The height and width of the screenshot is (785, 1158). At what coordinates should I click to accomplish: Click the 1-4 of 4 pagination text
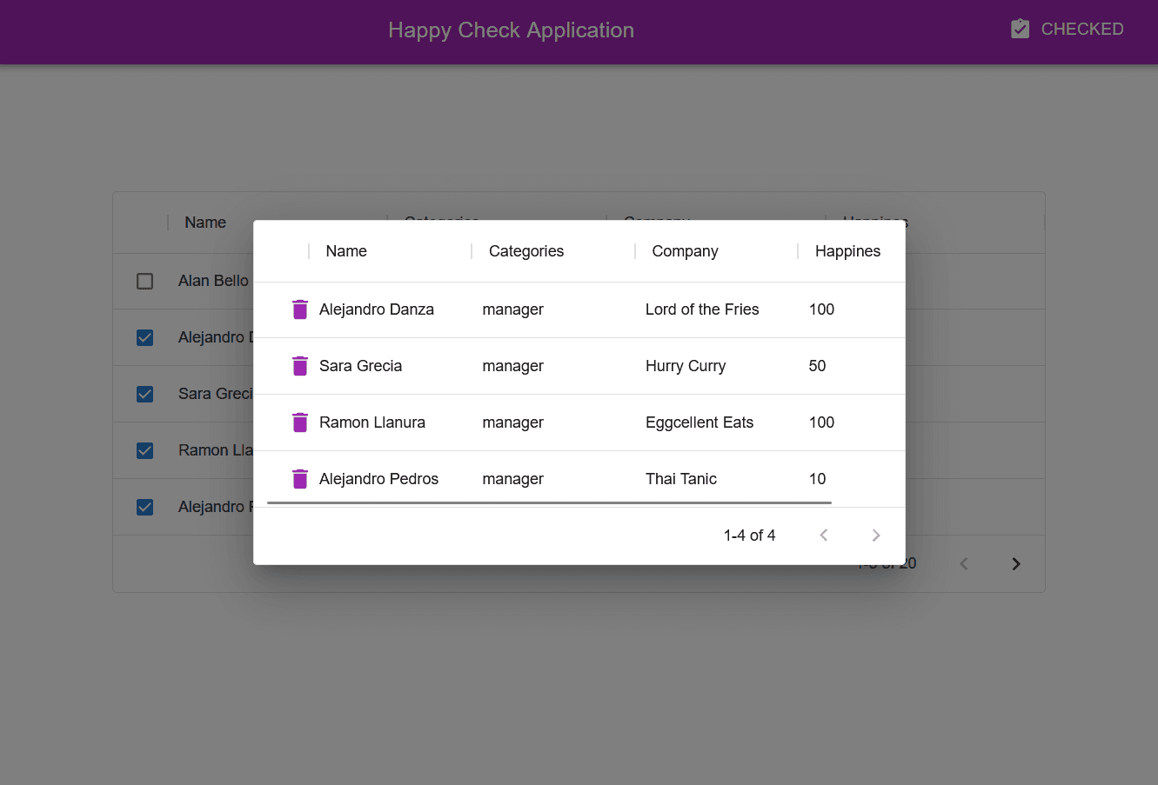pyautogui.click(x=750, y=536)
